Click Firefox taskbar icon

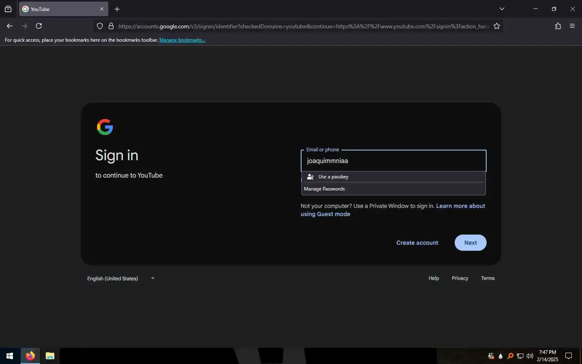30,356
